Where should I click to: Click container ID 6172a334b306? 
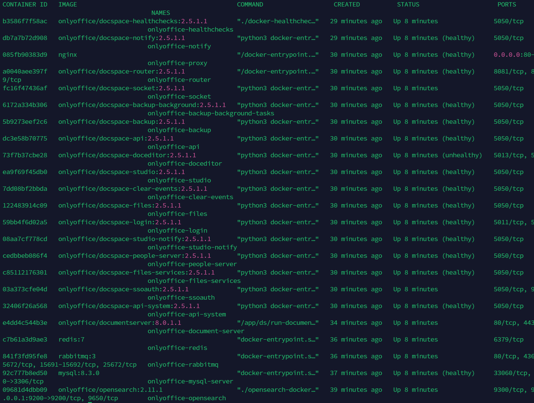[25, 105]
